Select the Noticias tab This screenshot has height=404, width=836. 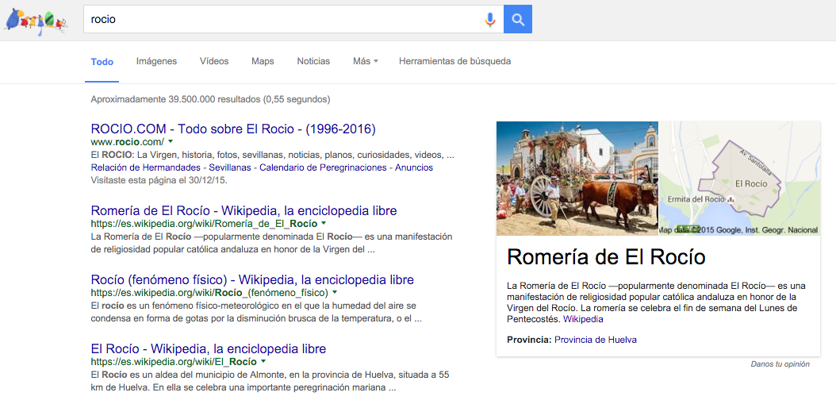click(x=313, y=61)
